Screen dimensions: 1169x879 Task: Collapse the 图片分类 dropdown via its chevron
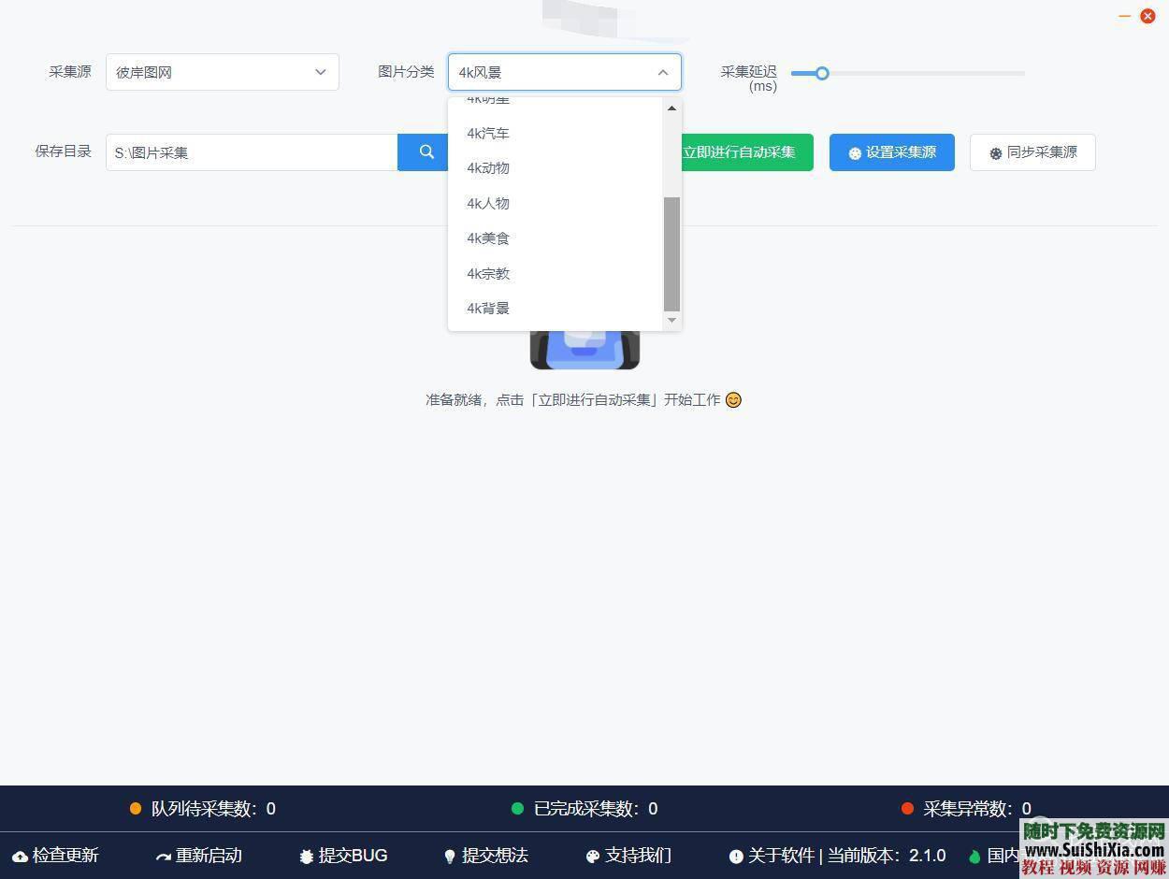(663, 72)
